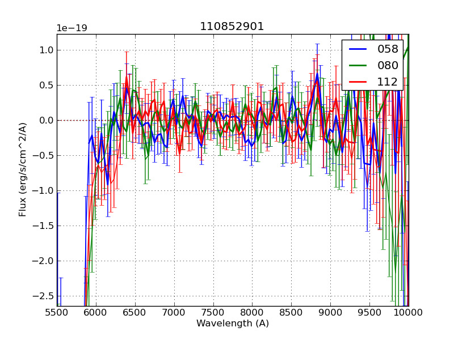This screenshot has height=340, width=454.
Task: Select the 112 legend label
Action: 388,82
